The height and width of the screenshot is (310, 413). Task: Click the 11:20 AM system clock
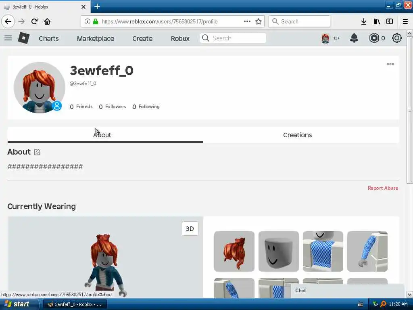(398, 304)
